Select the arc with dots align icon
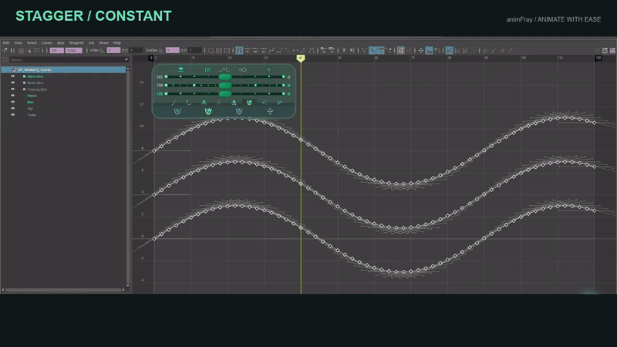 (x=270, y=111)
